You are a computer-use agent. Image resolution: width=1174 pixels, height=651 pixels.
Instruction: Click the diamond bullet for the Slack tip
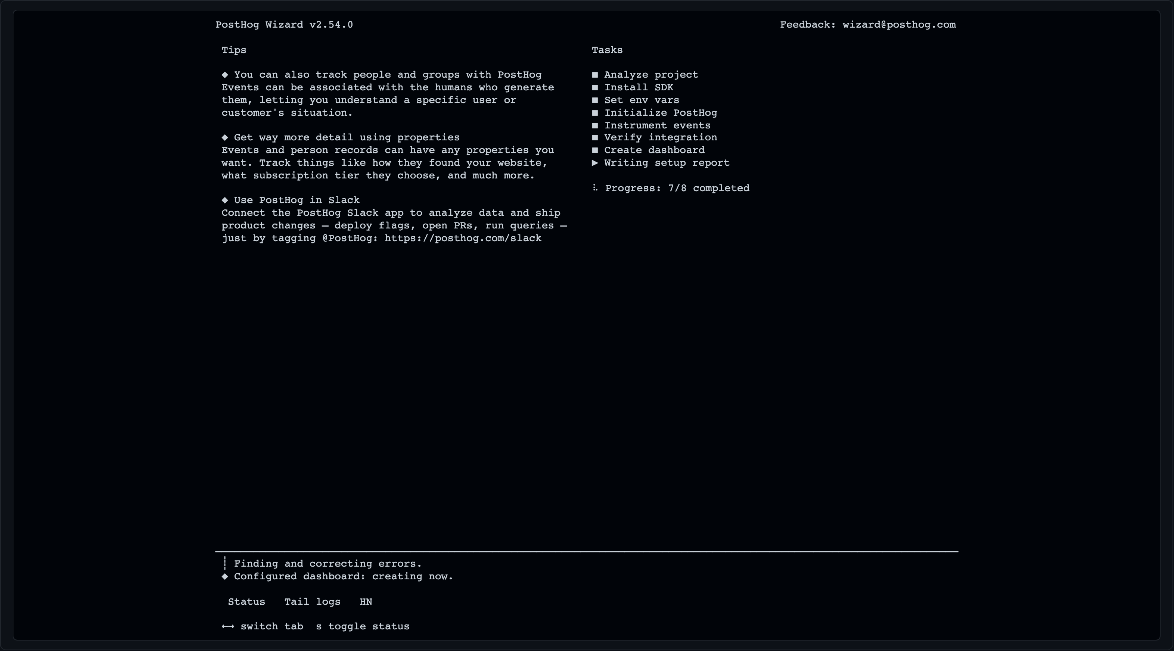point(225,200)
